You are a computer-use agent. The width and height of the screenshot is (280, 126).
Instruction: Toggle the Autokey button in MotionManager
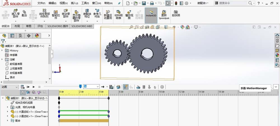[x=126, y=87]
